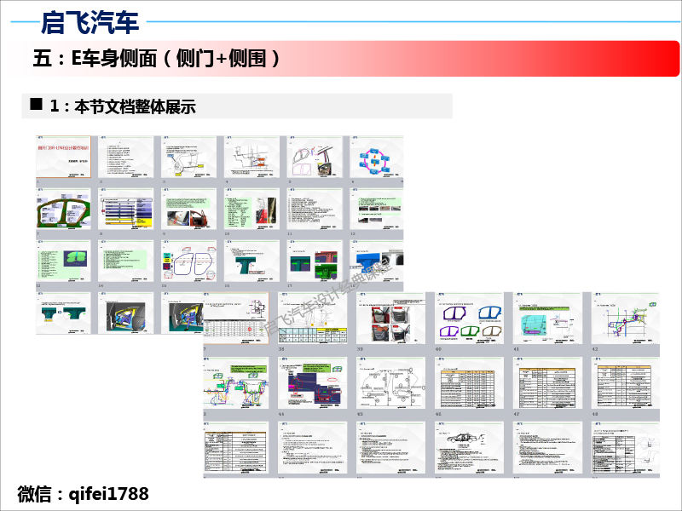
Task: Open thumbnail with orange-bordered table and red dot
Action: click(x=236, y=319)
